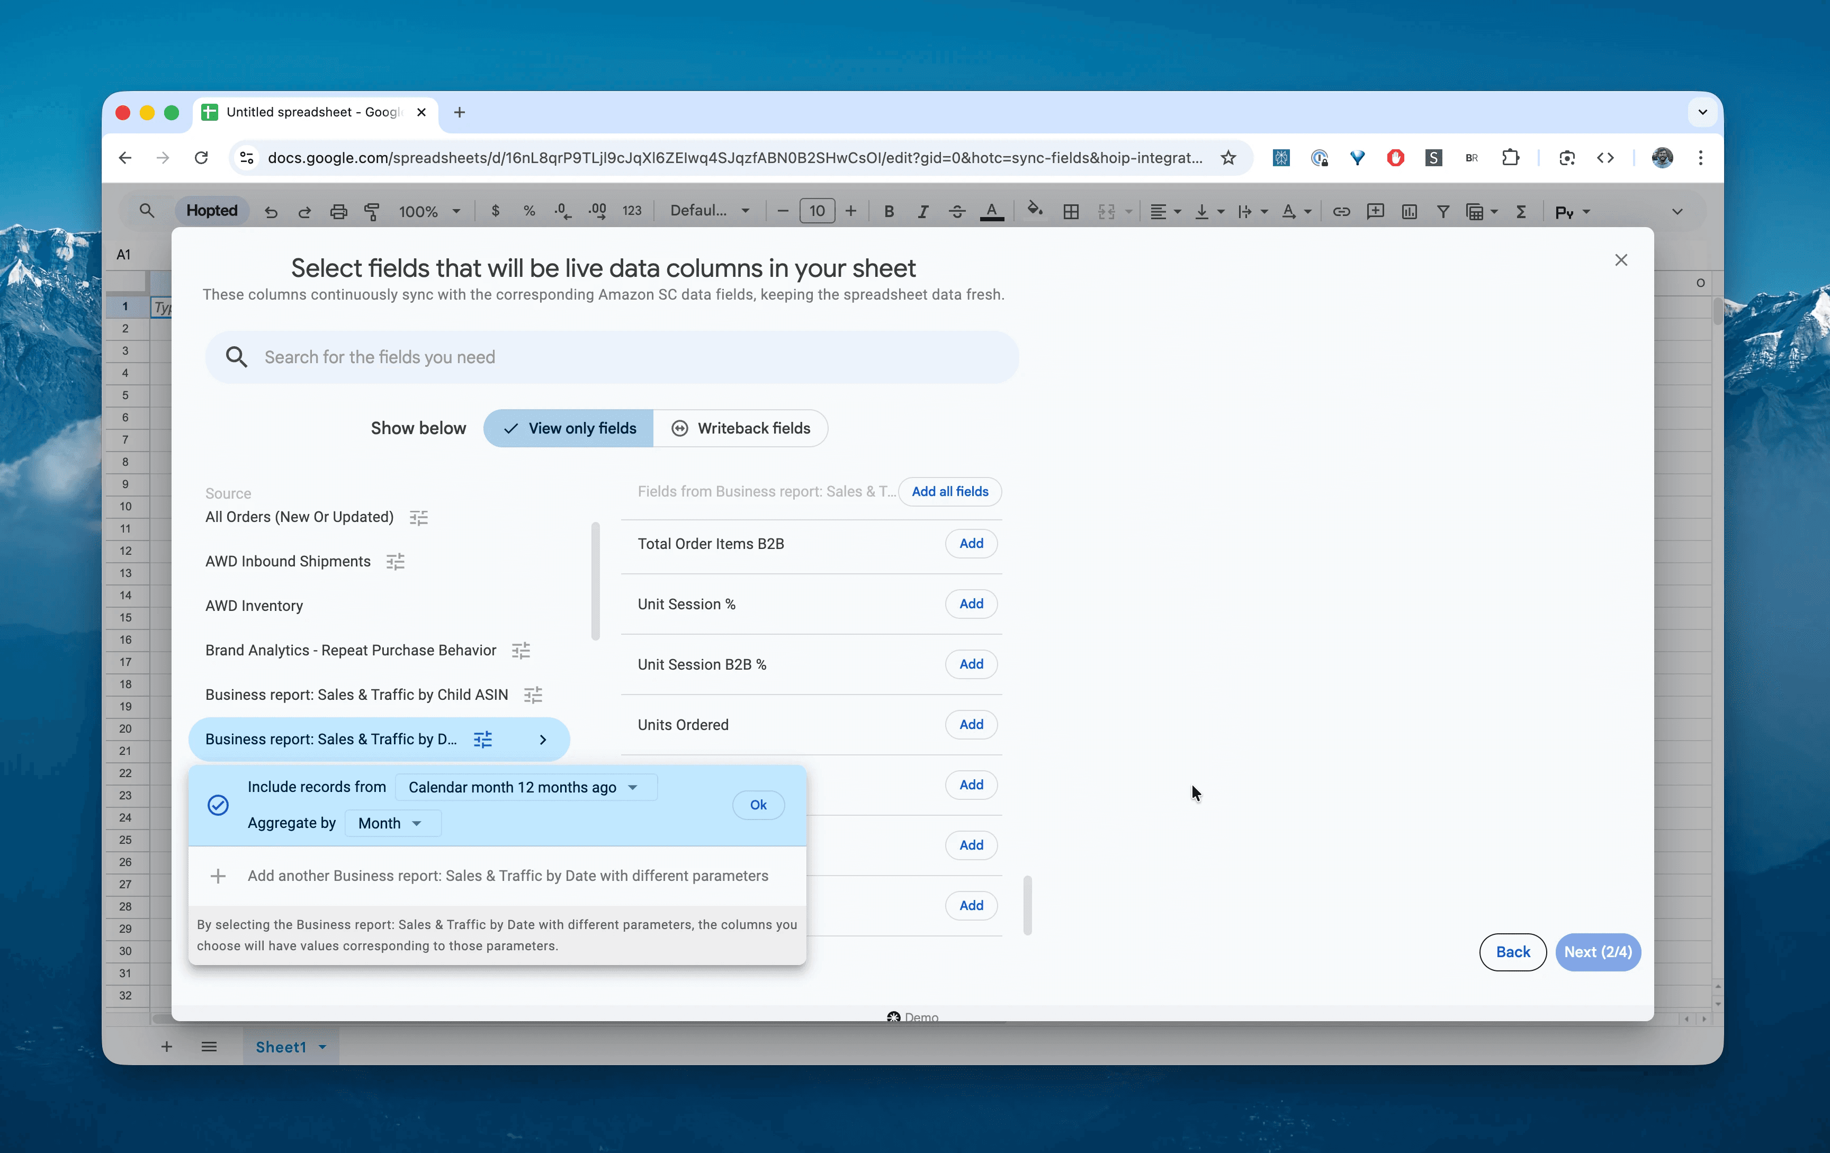The width and height of the screenshot is (1830, 1153).
Task: Apply bold formatting
Action: [889, 212]
